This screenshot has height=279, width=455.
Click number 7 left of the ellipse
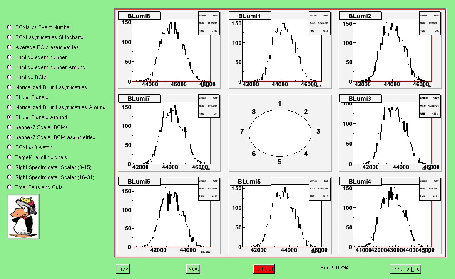pos(242,132)
